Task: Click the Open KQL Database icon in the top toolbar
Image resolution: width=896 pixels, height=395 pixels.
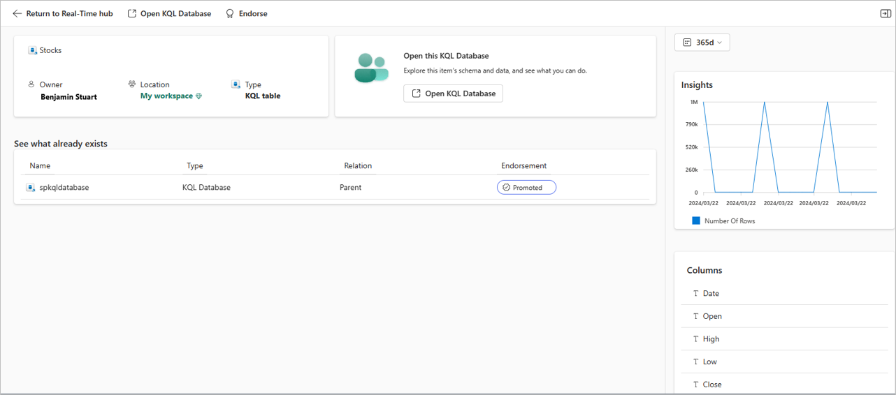Action: tap(132, 13)
